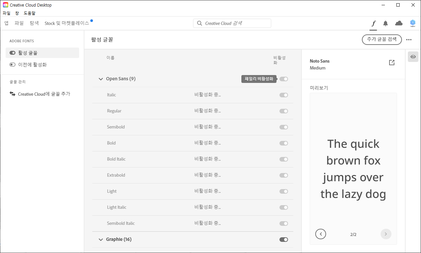Toggle the Light Italic font switch
Screen dimensions: 421x253
point(284,207)
